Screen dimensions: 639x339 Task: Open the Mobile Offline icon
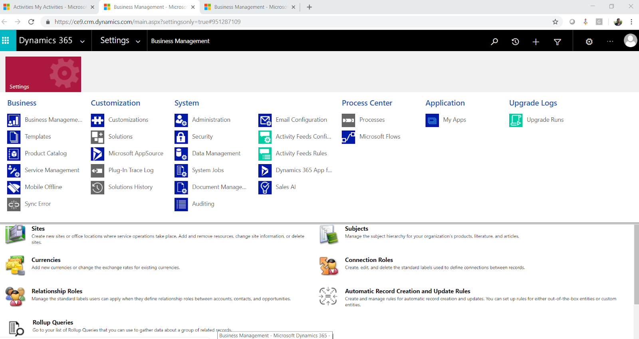(x=14, y=187)
